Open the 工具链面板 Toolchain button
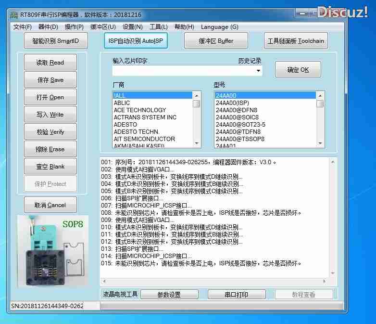 pyautogui.click(x=296, y=41)
